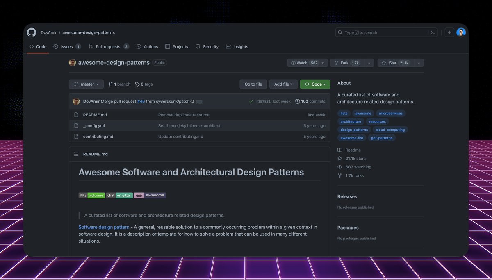The image size is (492, 280).
Task: Click the Go to file button
Action: click(x=253, y=84)
